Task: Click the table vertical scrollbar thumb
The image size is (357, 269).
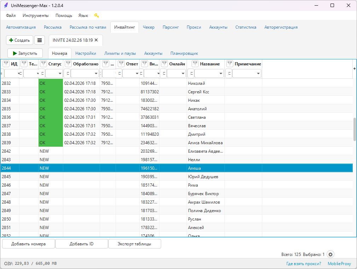Action: tap(355, 129)
